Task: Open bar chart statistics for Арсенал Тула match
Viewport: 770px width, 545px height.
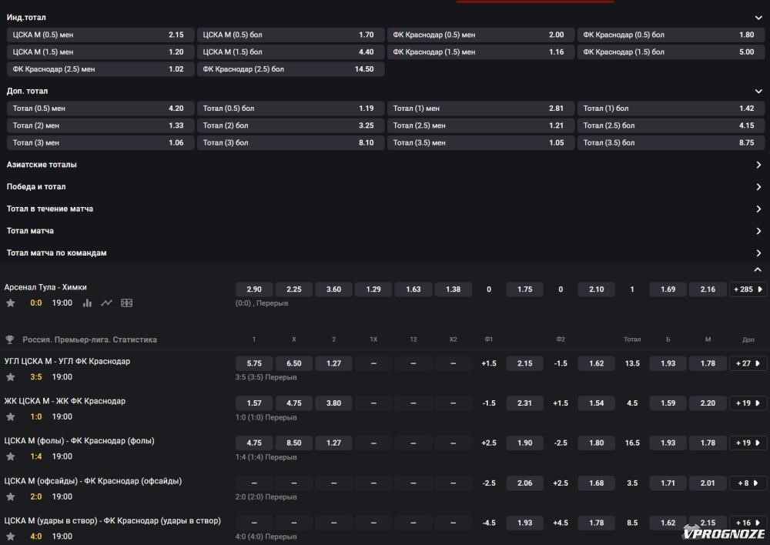Action: pyautogui.click(x=87, y=303)
